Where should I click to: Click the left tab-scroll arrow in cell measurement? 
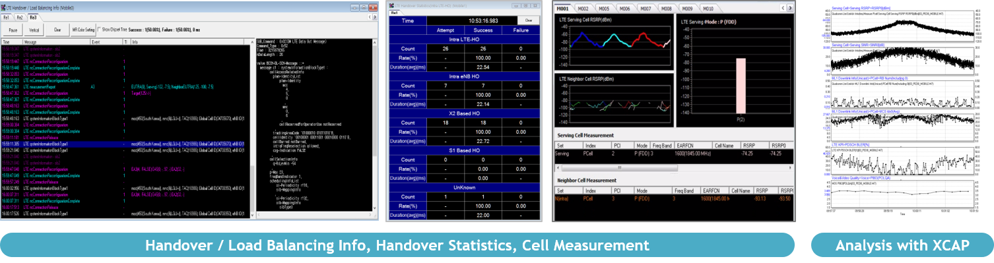pyautogui.click(x=782, y=8)
